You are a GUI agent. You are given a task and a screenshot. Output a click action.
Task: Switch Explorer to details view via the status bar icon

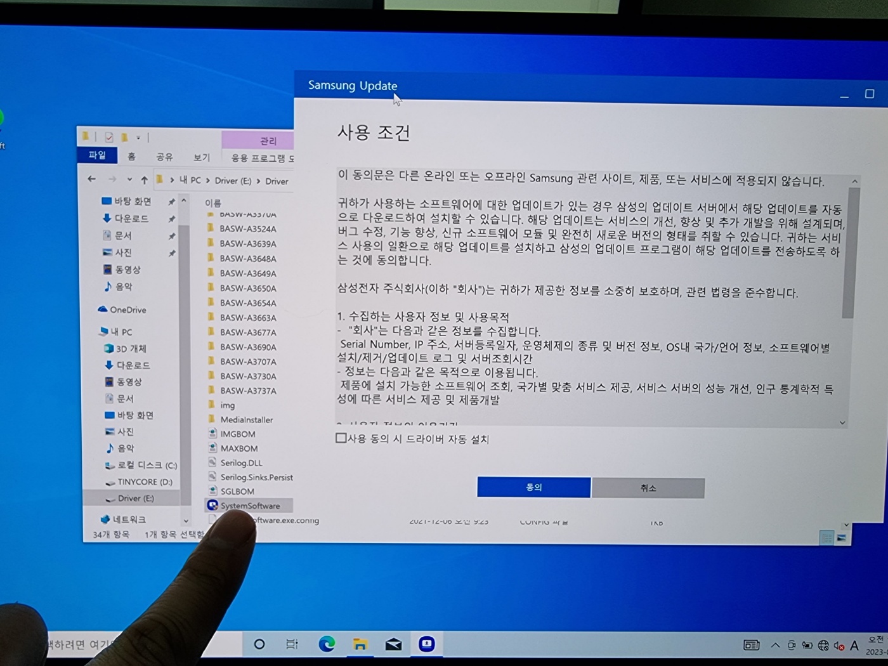click(x=826, y=538)
